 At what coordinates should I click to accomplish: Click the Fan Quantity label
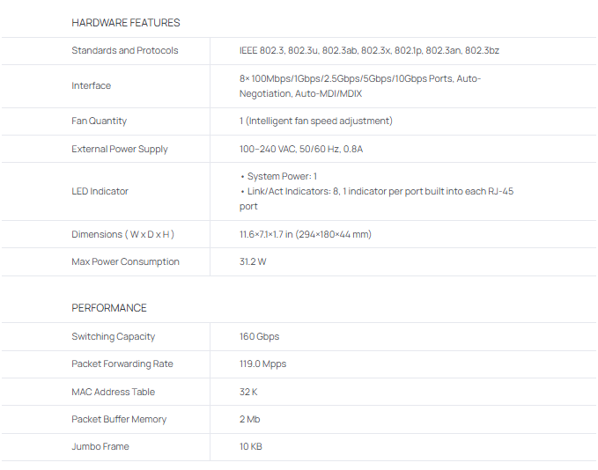[99, 121]
